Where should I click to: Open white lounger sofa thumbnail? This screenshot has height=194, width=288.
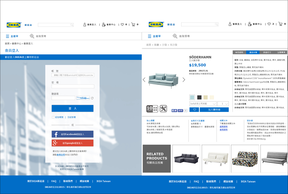[x=216, y=159]
